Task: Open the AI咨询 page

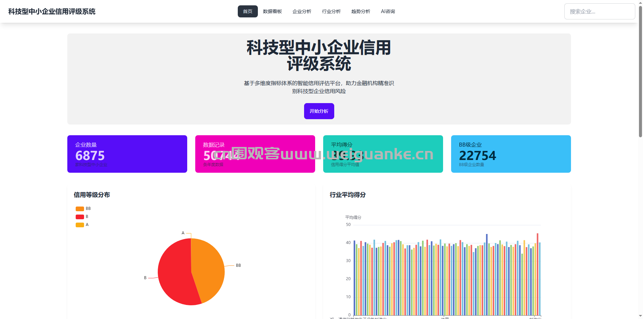Action: coord(388,11)
